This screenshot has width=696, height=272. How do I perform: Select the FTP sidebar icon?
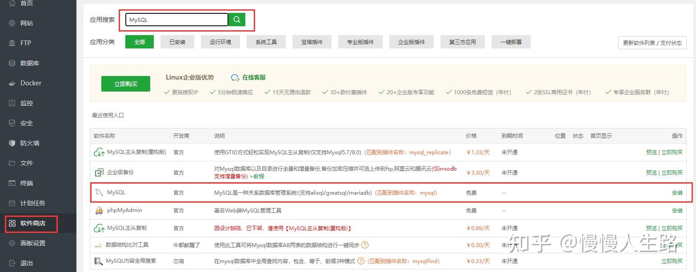pyautogui.click(x=12, y=43)
